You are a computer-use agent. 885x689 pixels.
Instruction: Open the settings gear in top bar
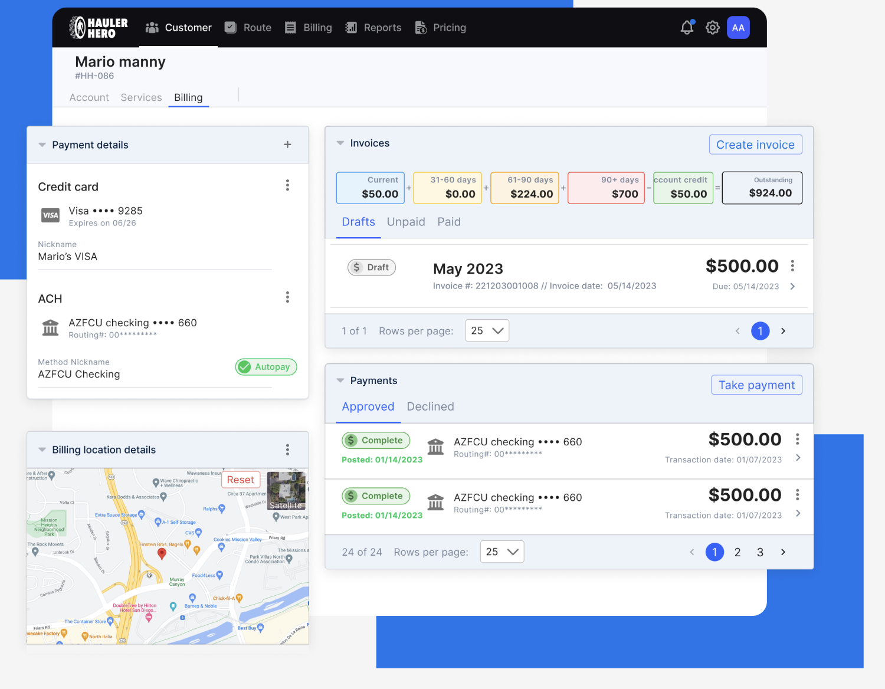[712, 27]
